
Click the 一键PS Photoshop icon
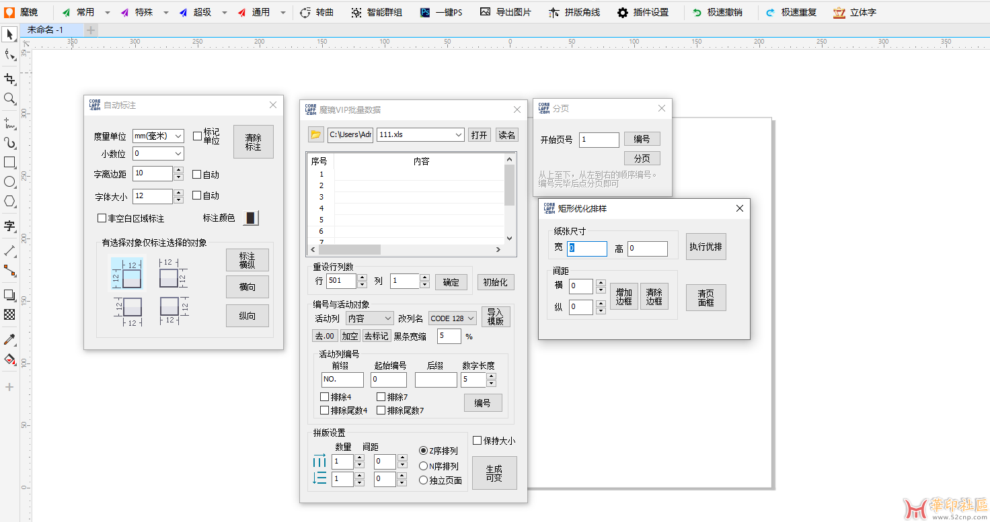[425, 12]
